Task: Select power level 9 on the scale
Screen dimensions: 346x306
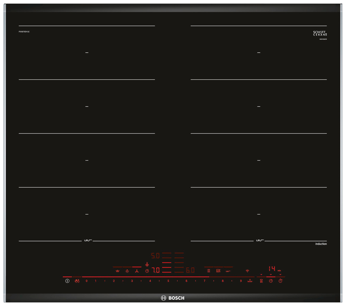Action: [241, 281]
